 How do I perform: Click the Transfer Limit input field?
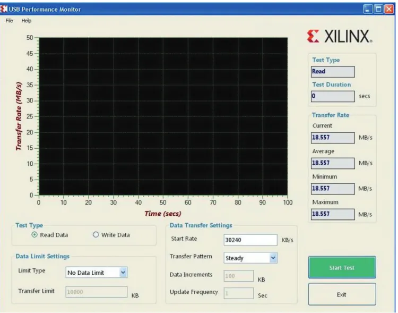pos(96,292)
